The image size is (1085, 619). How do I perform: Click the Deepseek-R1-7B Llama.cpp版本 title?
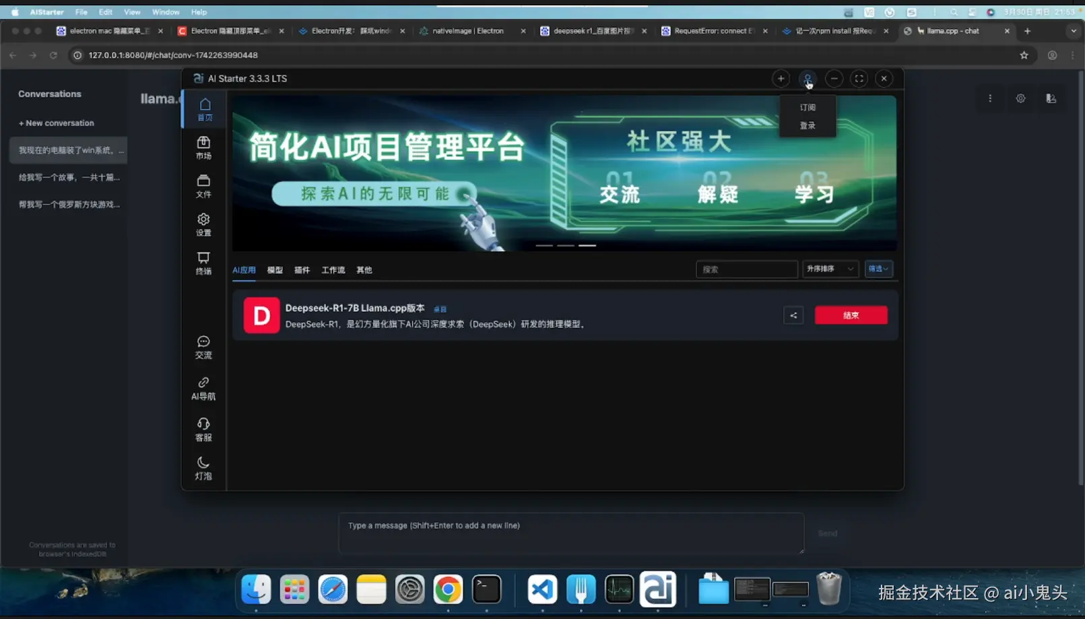(355, 308)
